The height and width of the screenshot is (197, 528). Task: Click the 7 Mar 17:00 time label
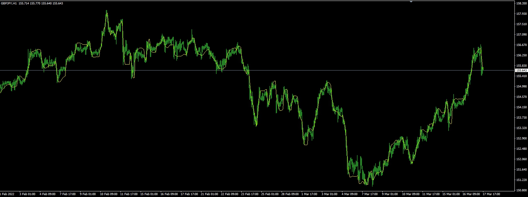click(370, 194)
